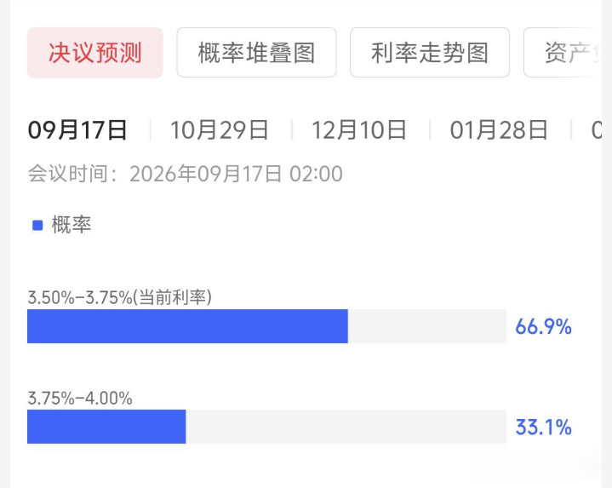Click the blue 33.1% probability bar
The height and width of the screenshot is (488, 612).
[106, 427]
